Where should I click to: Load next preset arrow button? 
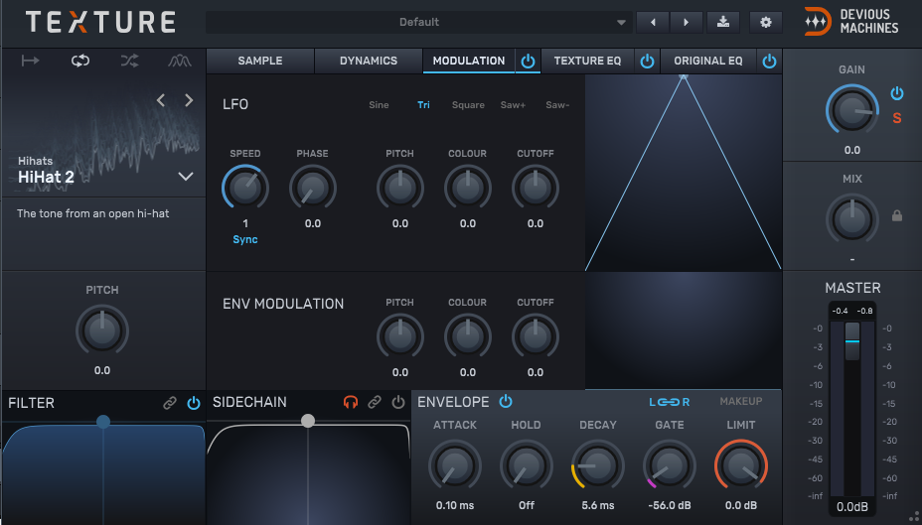(x=686, y=22)
